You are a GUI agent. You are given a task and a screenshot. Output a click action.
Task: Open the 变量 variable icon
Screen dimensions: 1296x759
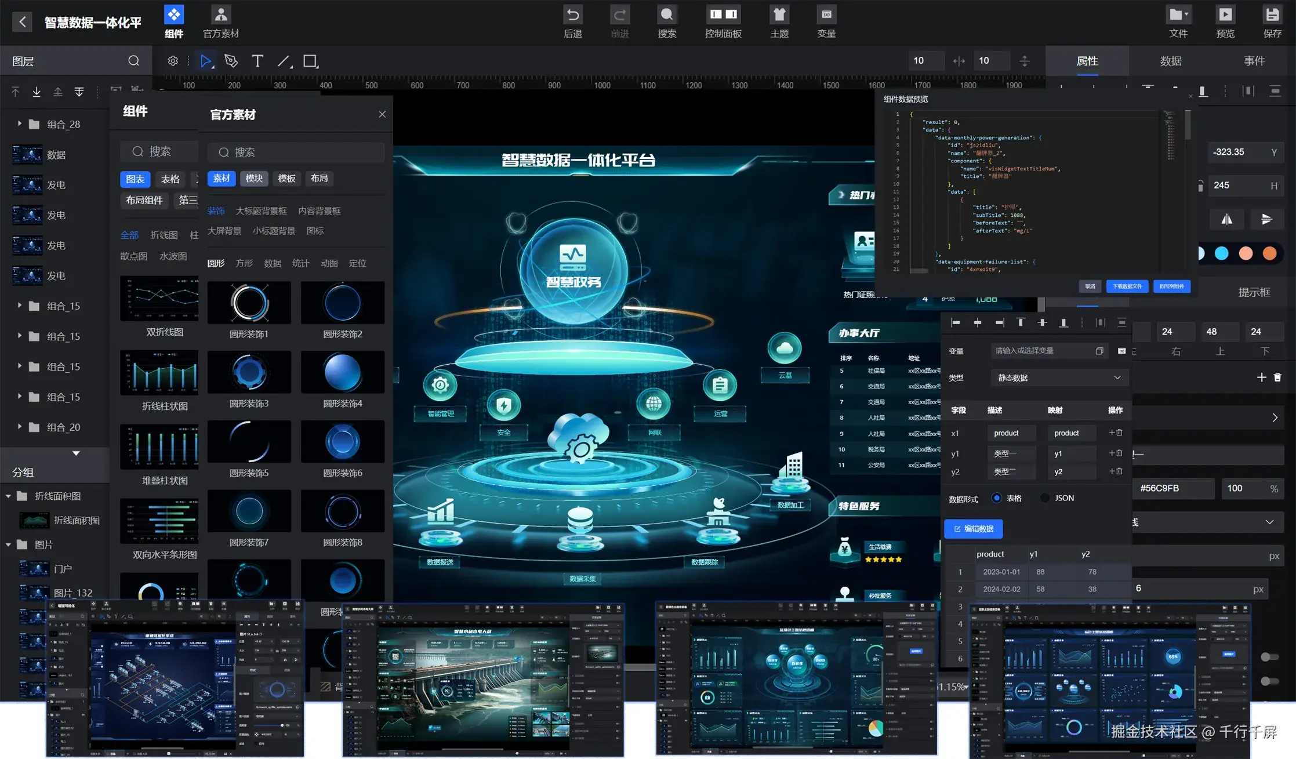point(826,15)
